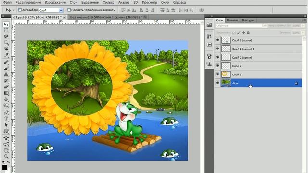Select the 3D Rotate tool
This screenshot has width=308, height=173.
pos(6,138)
